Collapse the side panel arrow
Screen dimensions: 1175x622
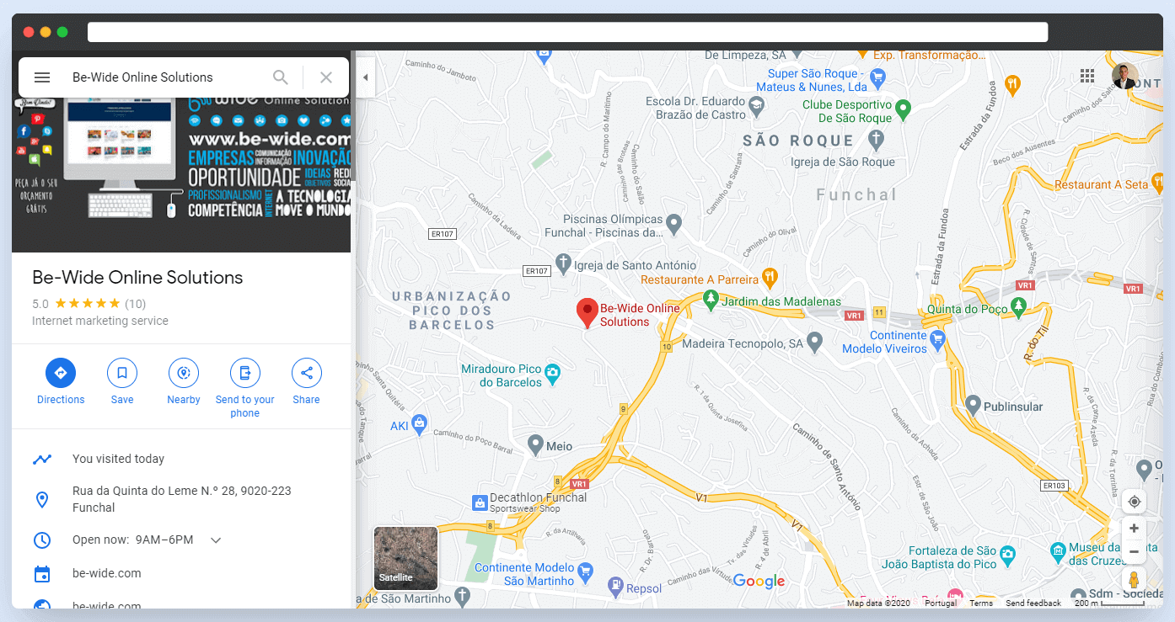pyautogui.click(x=365, y=77)
